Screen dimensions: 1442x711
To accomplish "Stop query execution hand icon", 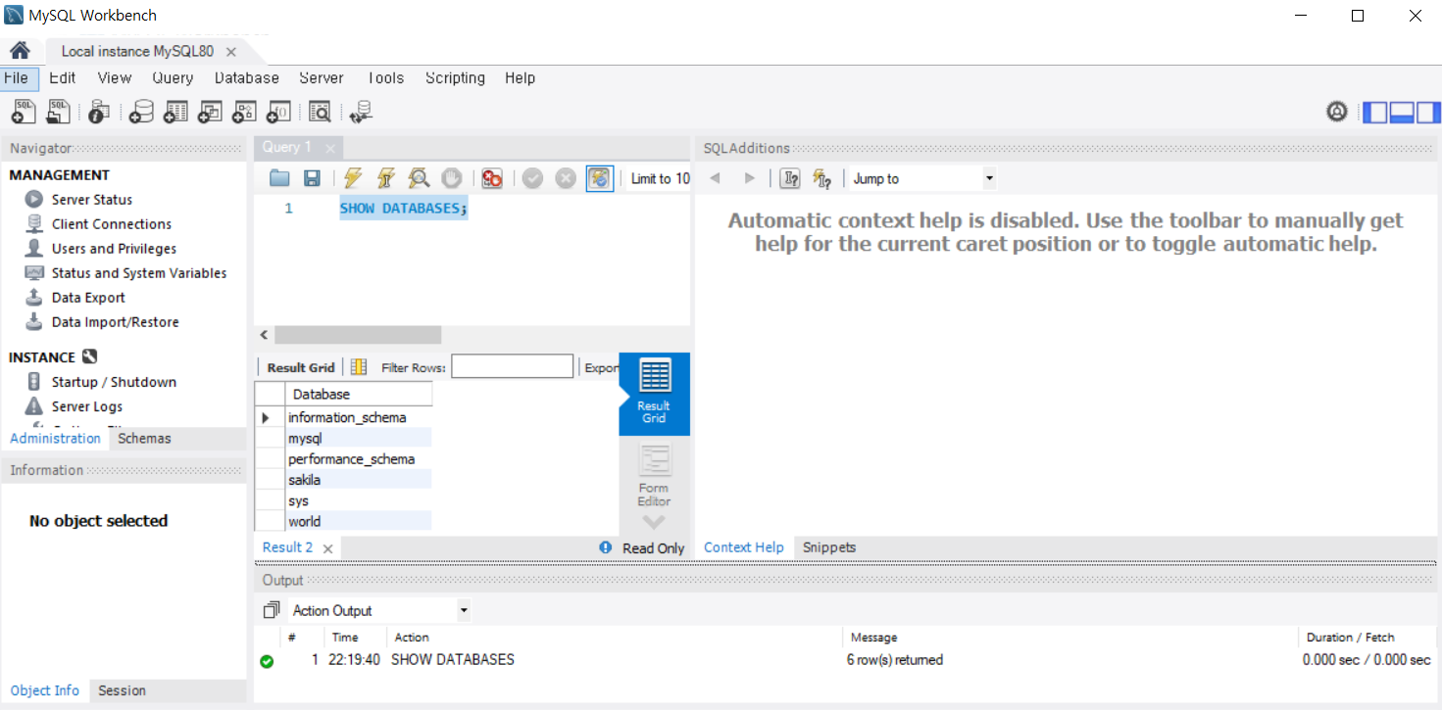I will click(x=451, y=178).
